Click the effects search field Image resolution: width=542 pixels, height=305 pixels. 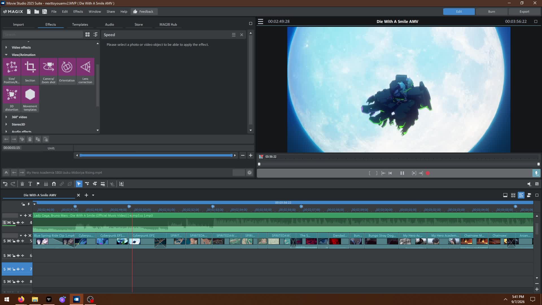point(43,34)
